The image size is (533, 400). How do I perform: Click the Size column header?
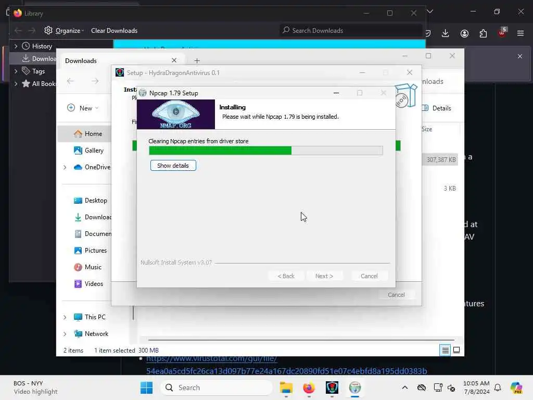(428, 129)
